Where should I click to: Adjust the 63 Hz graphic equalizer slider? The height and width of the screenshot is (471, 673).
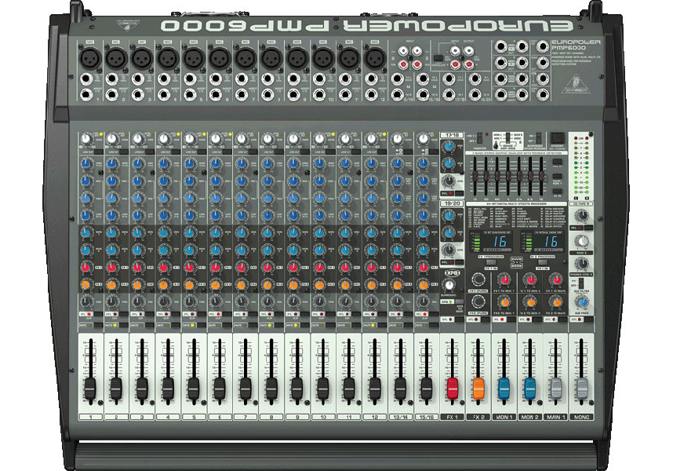[475, 175]
